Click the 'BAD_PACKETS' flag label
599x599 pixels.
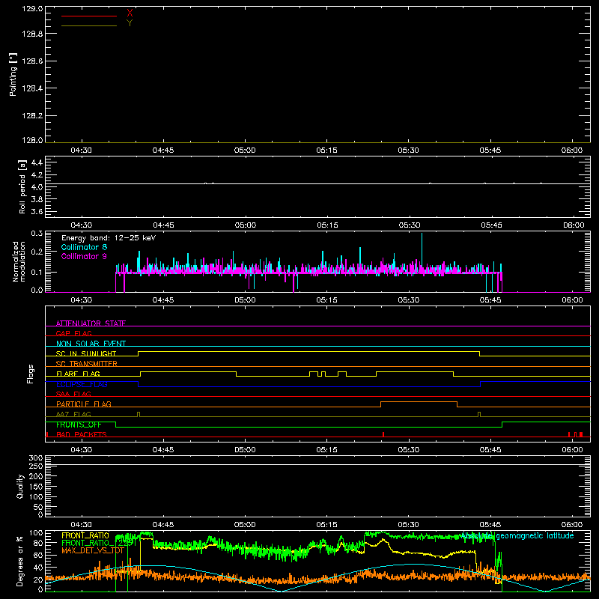[82, 434]
